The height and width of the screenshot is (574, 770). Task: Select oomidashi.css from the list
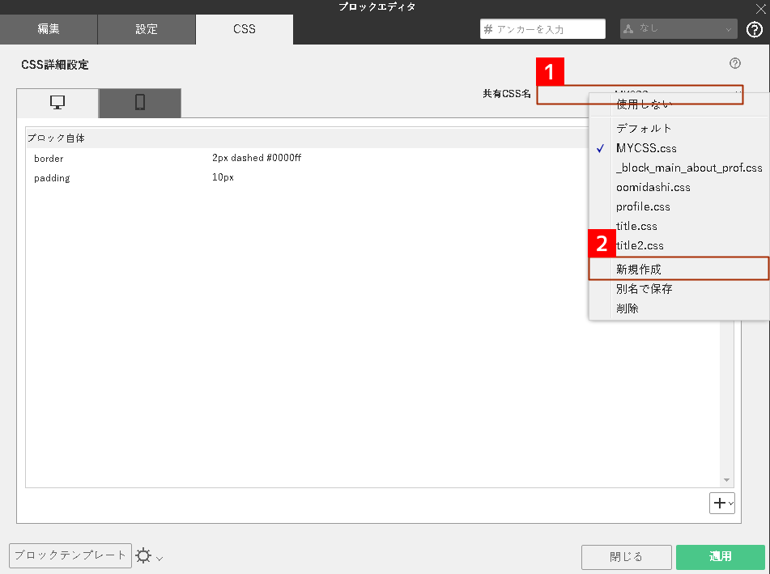point(679,187)
